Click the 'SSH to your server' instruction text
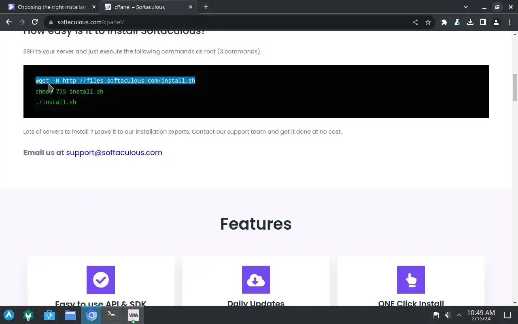The width and height of the screenshot is (518, 324). tap(142, 51)
